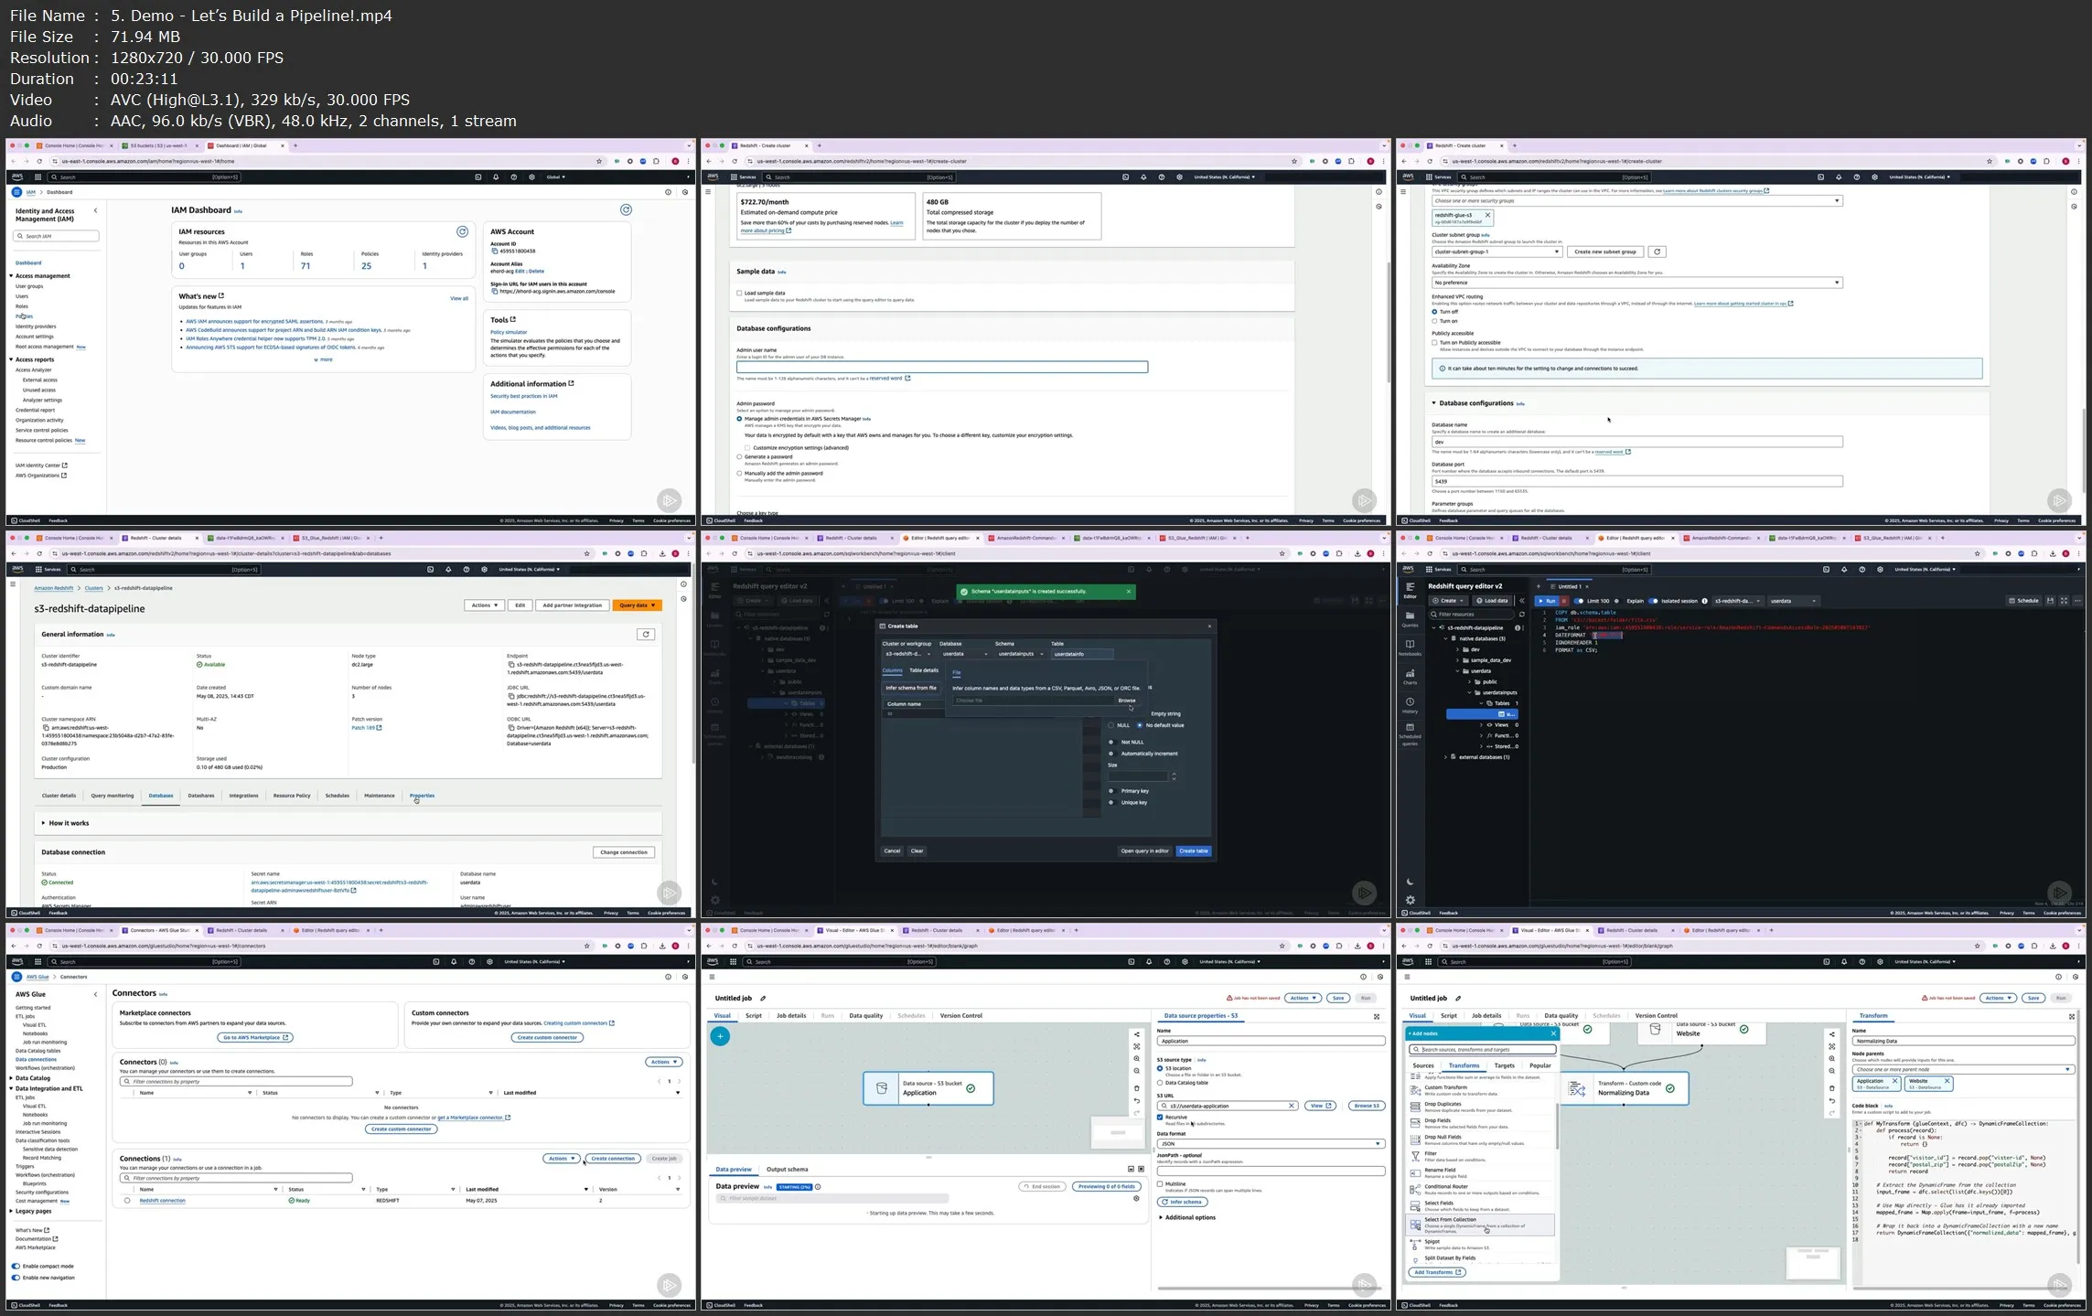Open cluster-subnet-group-1 dropdown
The height and width of the screenshot is (1316, 2092).
point(1497,251)
